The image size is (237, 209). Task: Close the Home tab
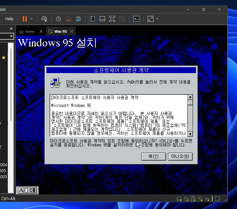(x=41, y=31)
